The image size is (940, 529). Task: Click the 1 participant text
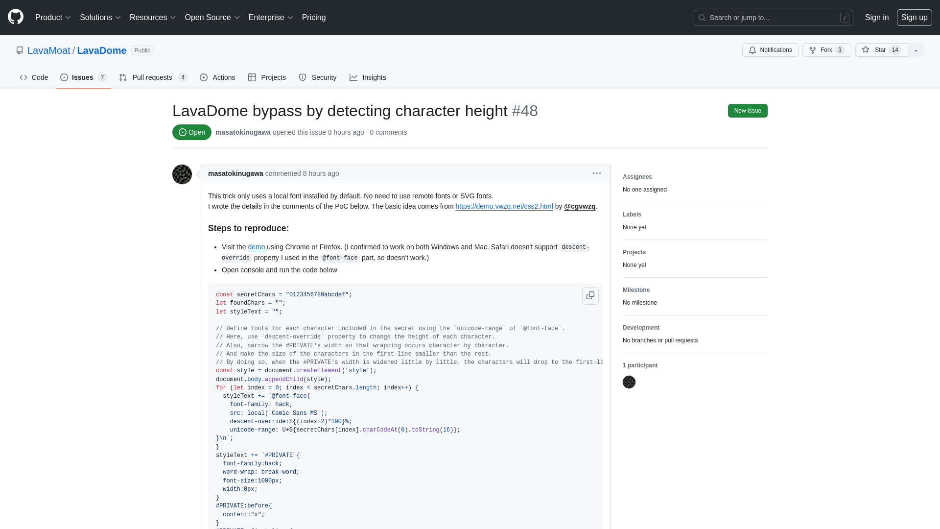640,365
